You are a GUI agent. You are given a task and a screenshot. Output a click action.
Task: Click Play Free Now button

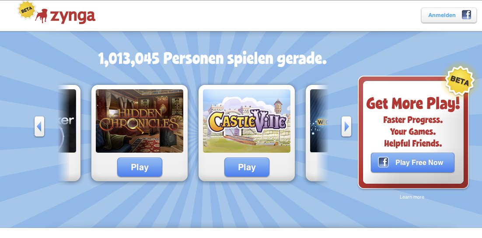(x=412, y=162)
